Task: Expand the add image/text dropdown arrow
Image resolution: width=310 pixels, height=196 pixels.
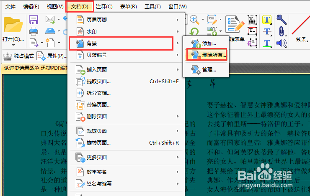Action: click(220, 31)
